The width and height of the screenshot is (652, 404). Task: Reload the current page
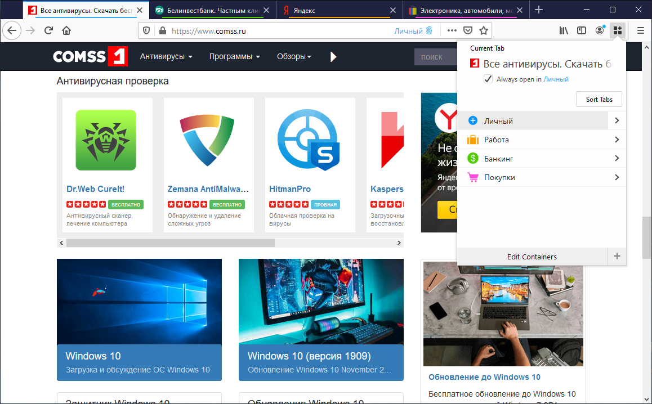[48, 30]
